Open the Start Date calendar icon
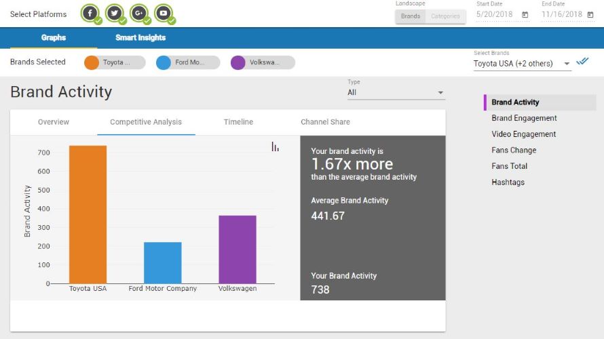The width and height of the screenshot is (604, 339). 525,15
